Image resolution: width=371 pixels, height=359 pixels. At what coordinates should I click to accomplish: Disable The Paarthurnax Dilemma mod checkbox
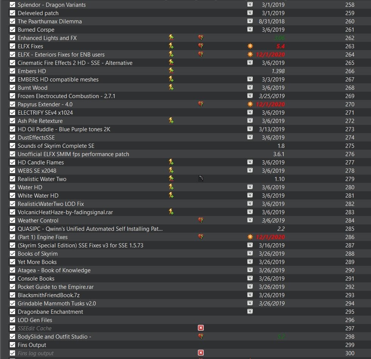[x=12, y=21]
